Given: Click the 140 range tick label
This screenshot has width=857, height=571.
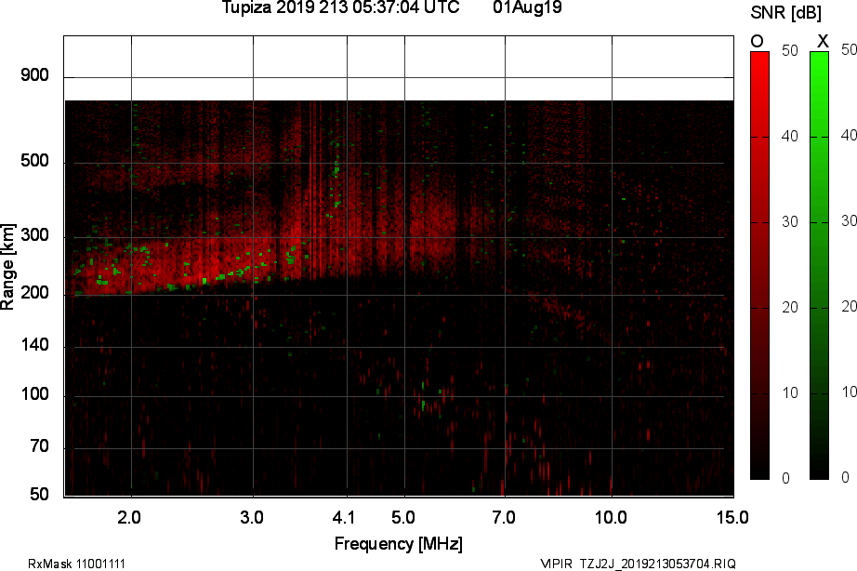Looking at the screenshot, I should click(x=34, y=345).
